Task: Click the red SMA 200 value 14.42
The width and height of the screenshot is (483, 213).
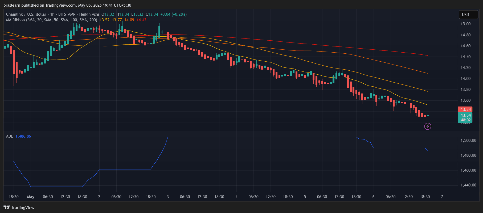Action: [x=141, y=20]
